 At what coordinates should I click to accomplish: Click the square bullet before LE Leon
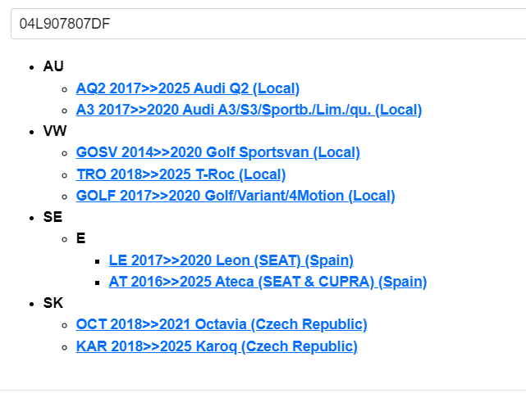point(97,260)
